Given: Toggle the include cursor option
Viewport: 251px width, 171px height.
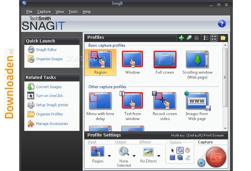Looking at the screenshot, I should [x=173, y=150].
